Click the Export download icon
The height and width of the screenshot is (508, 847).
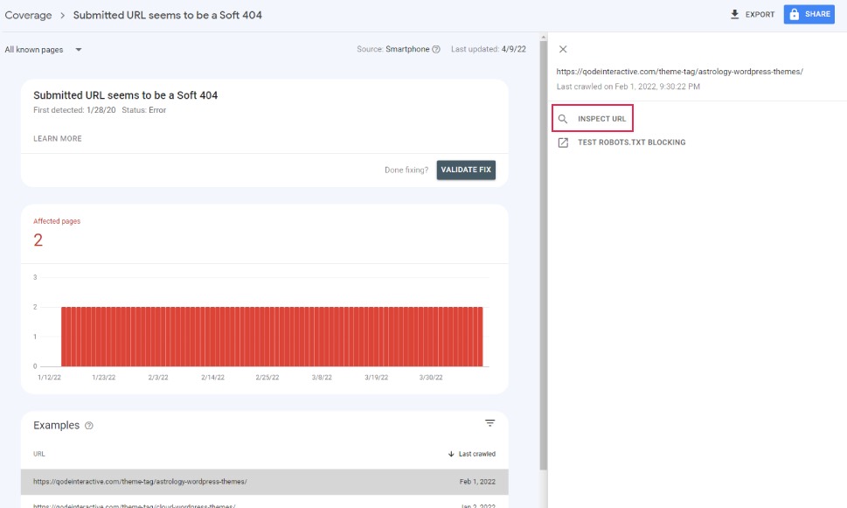click(x=734, y=15)
